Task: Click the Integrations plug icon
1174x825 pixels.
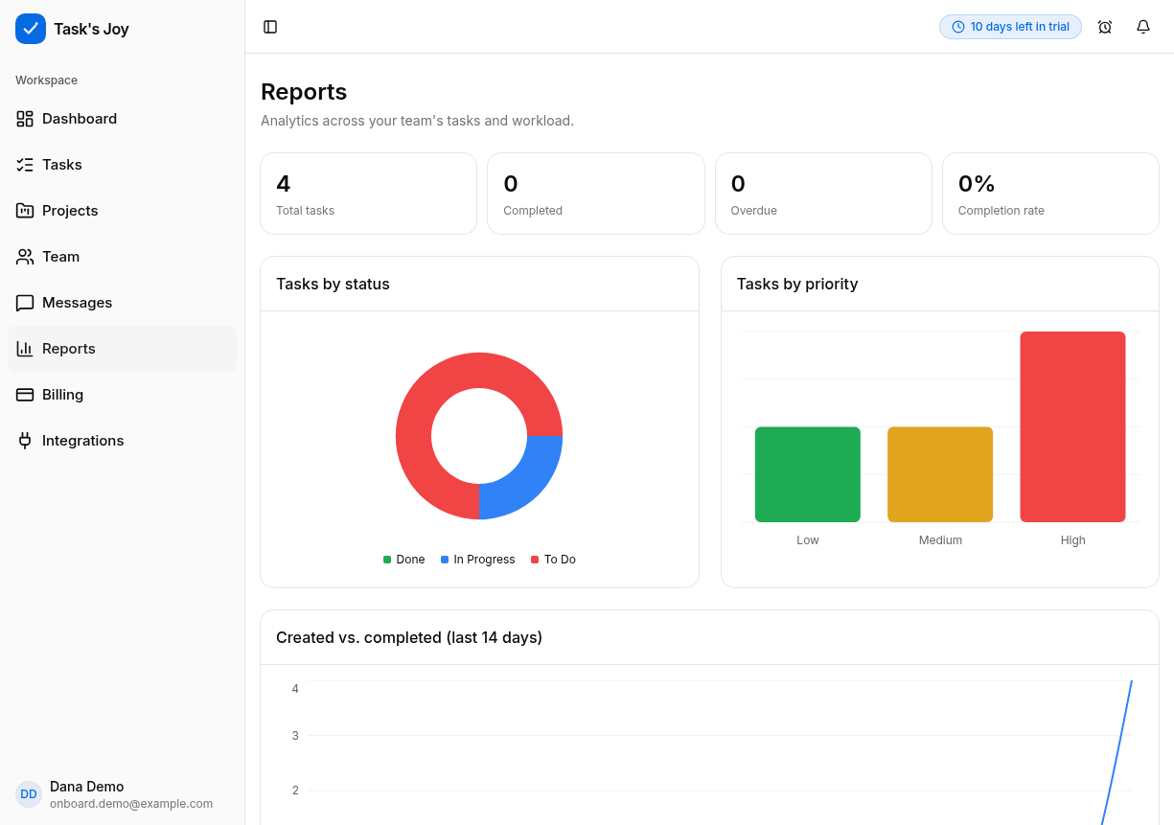Action: [x=25, y=441]
